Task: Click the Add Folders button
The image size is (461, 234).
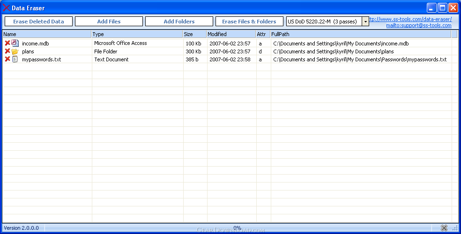Action: pyautogui.click(x=179, y=22)
